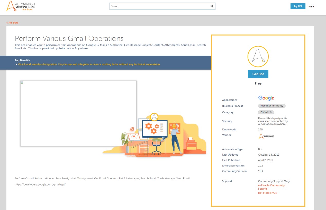
Task: Click the broken image placeholder icon
Action: [22, 83]
